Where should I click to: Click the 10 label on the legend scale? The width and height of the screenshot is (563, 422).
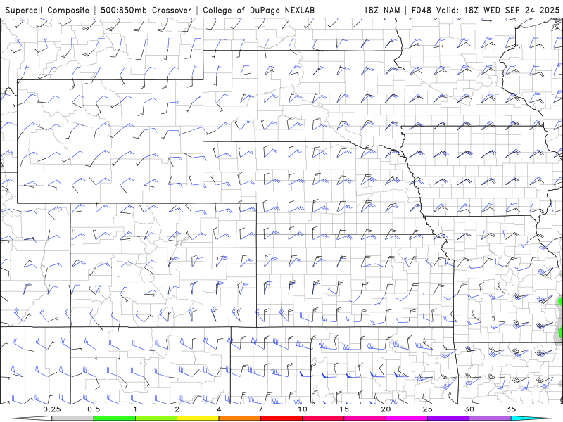point(303,409)
